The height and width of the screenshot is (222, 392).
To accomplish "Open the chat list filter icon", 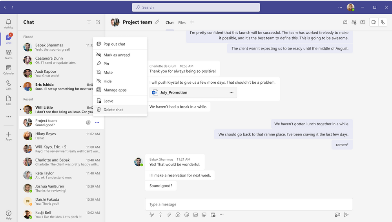I will click(x=89, y=22).
